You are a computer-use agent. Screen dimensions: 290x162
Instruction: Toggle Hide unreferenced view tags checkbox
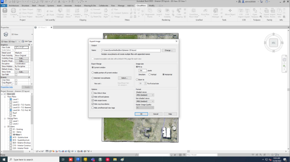[93, 108]
